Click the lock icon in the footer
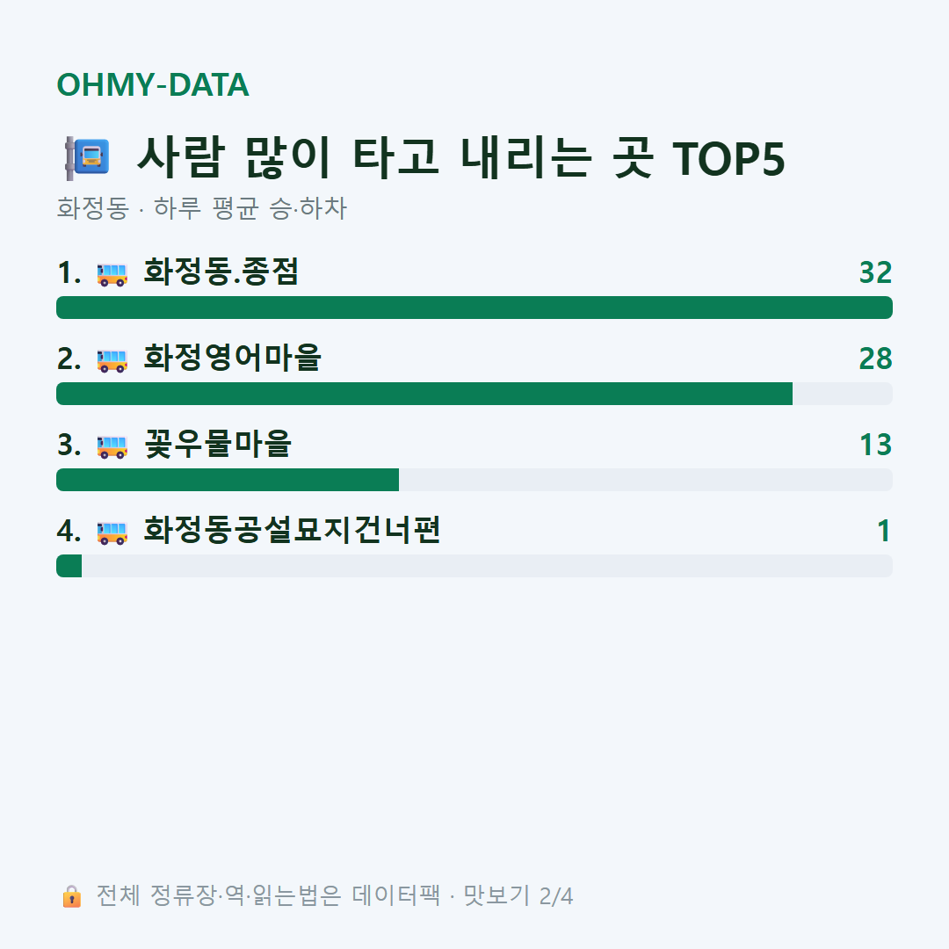This screenshot has height=949, width=949. pyautogui.click(x=71, y=895)
